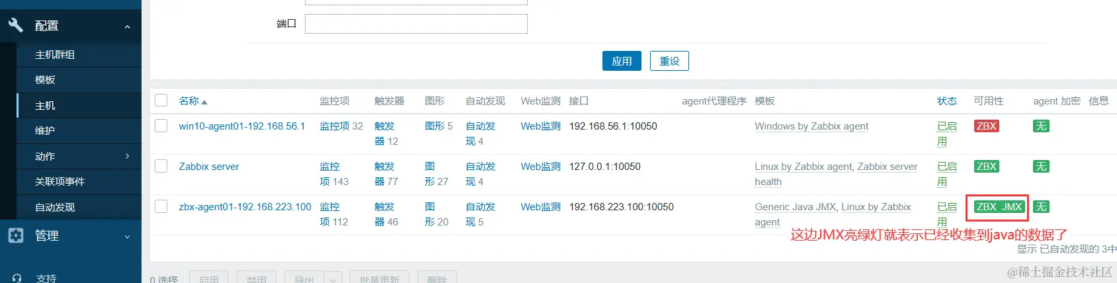The width and height of the screenshot is (1117, 283).
Task: Open 触发器 77 for Zabbix server
Action: (x=384, y=174)
